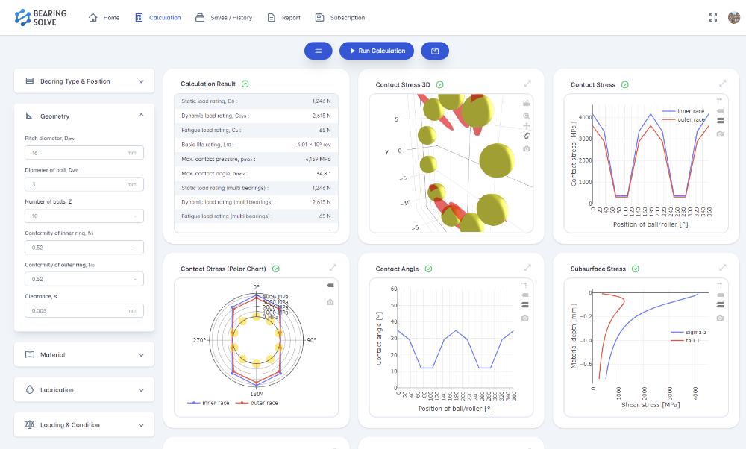
Task: Toggle inner race legend in Polar Chart
Action: [208, 403]
